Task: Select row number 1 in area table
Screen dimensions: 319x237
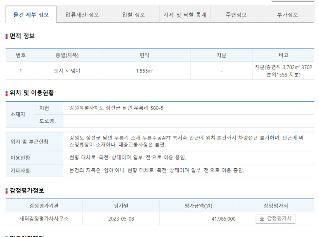Action: (21, 71)
